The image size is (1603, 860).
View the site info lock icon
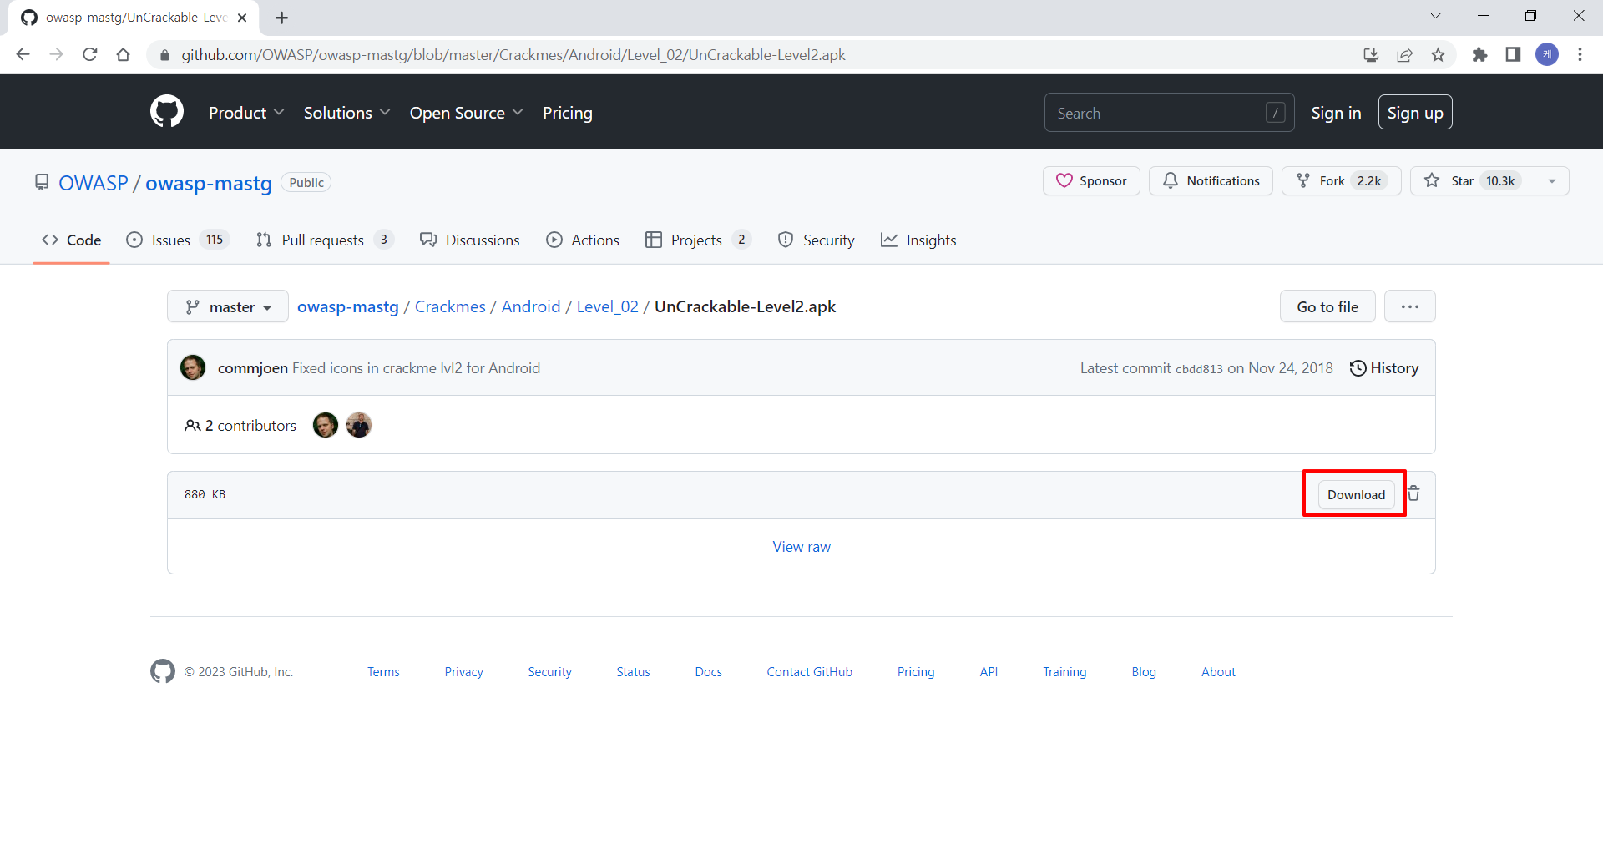pyautogui.click(x=164, y=55)
